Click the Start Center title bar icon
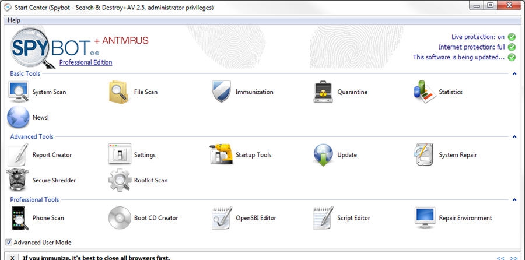The height and width of the screenshot is (260, 525). pyautogui.click(x=8, y=7)
